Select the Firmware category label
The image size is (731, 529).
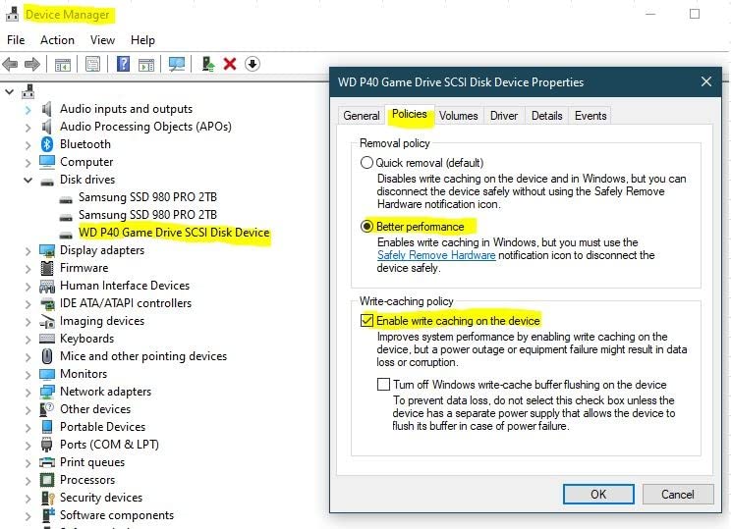(x=84, y=268)
